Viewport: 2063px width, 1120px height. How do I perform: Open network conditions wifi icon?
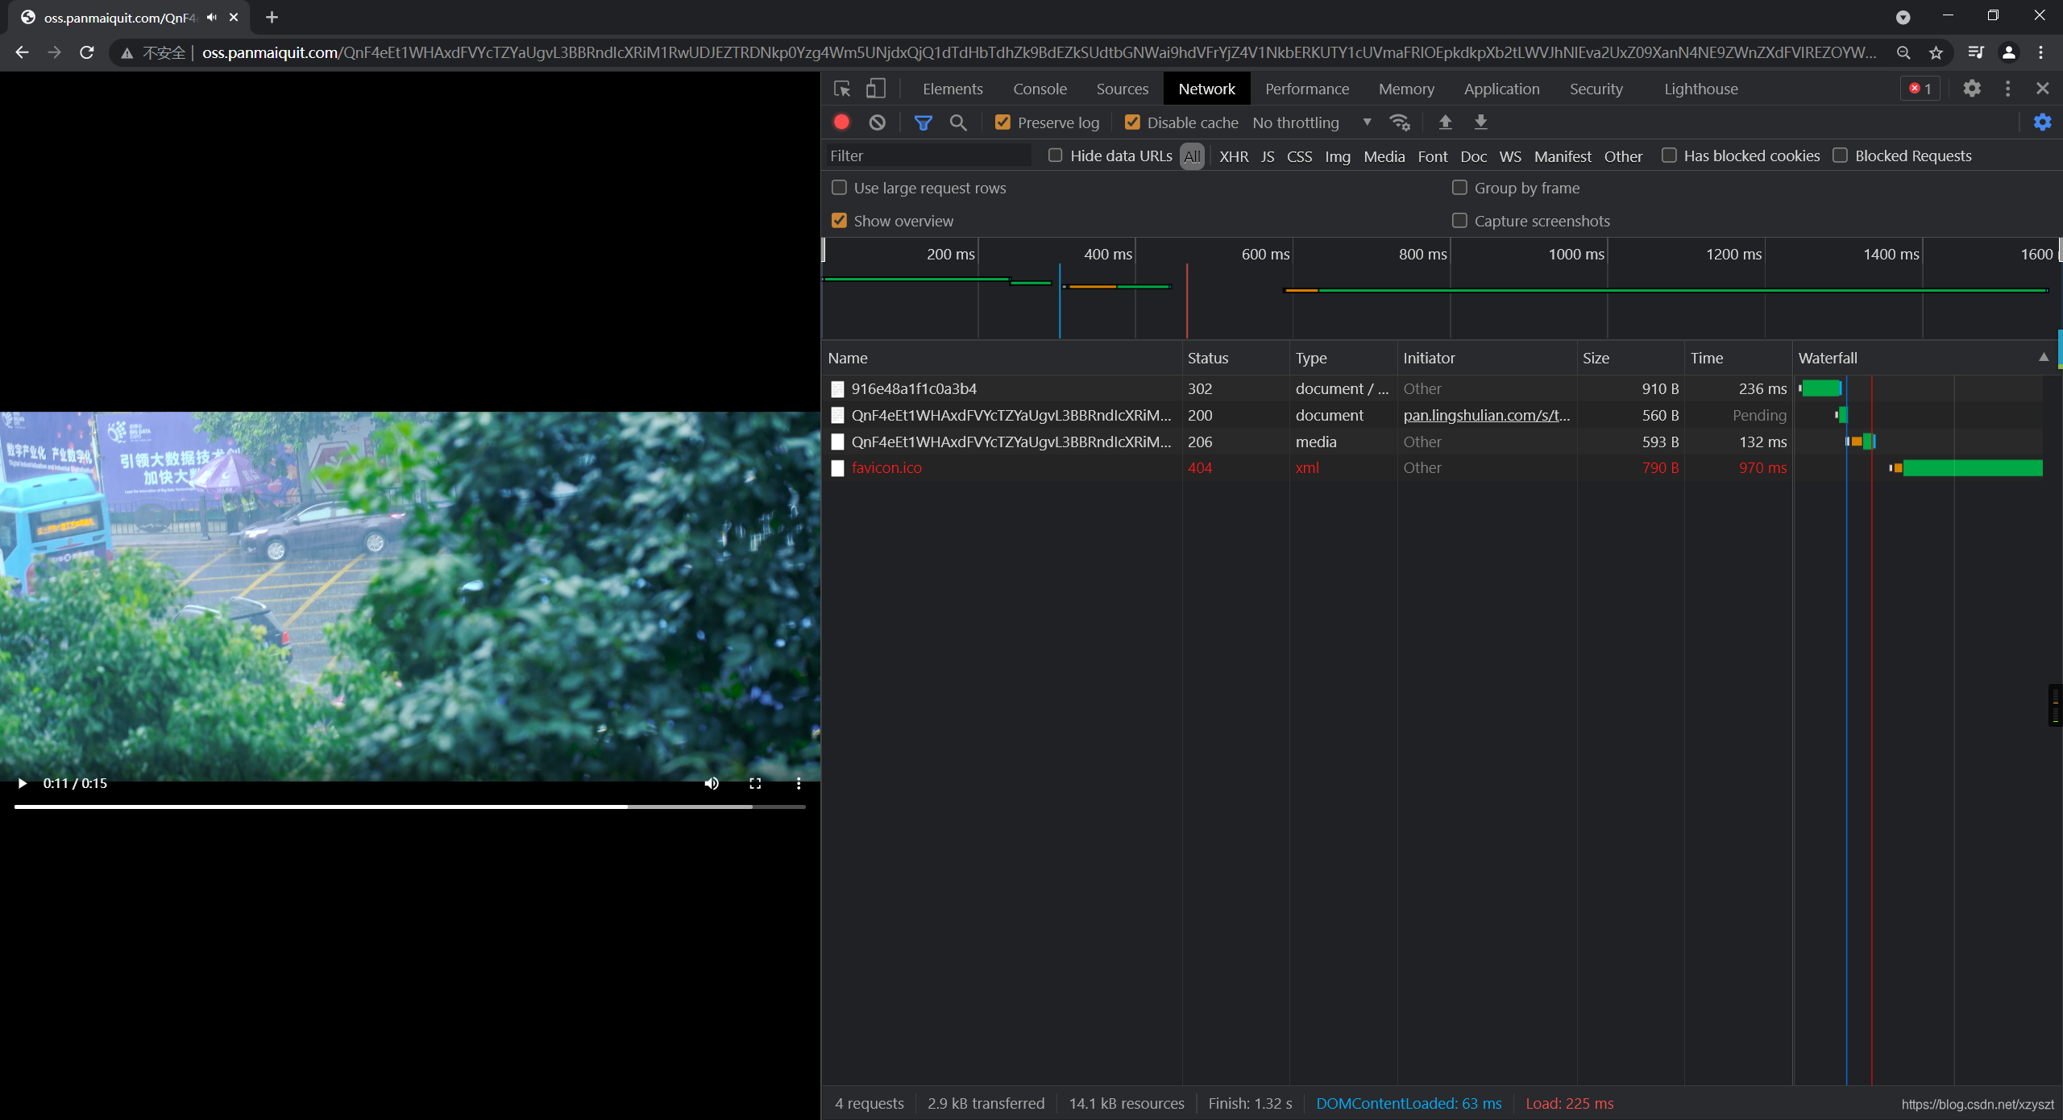point(1400,122)
